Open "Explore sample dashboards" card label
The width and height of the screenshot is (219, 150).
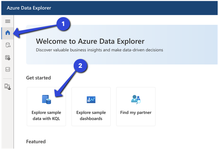coord(91,115)
